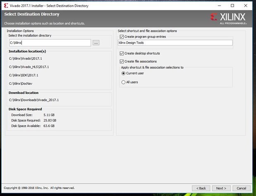
Task: Click the installation directory text field
Action: coord(50,43)
